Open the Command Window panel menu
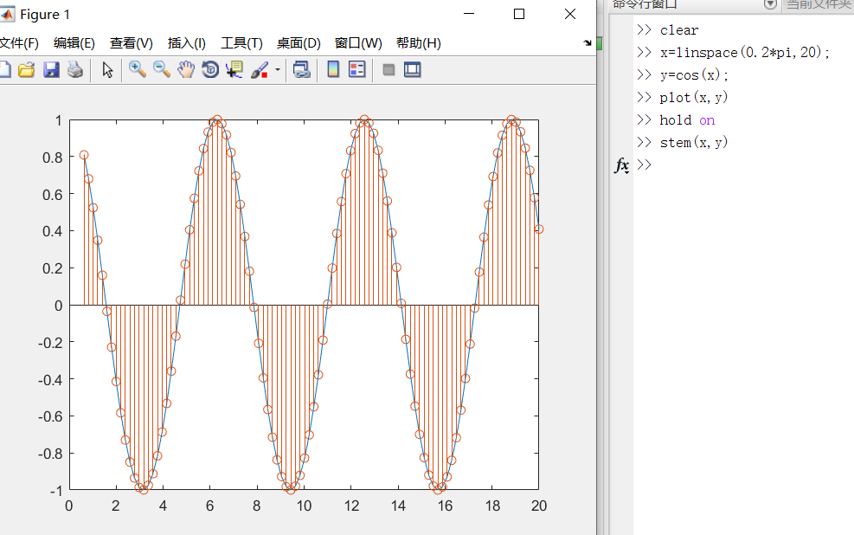 point(769,5)
